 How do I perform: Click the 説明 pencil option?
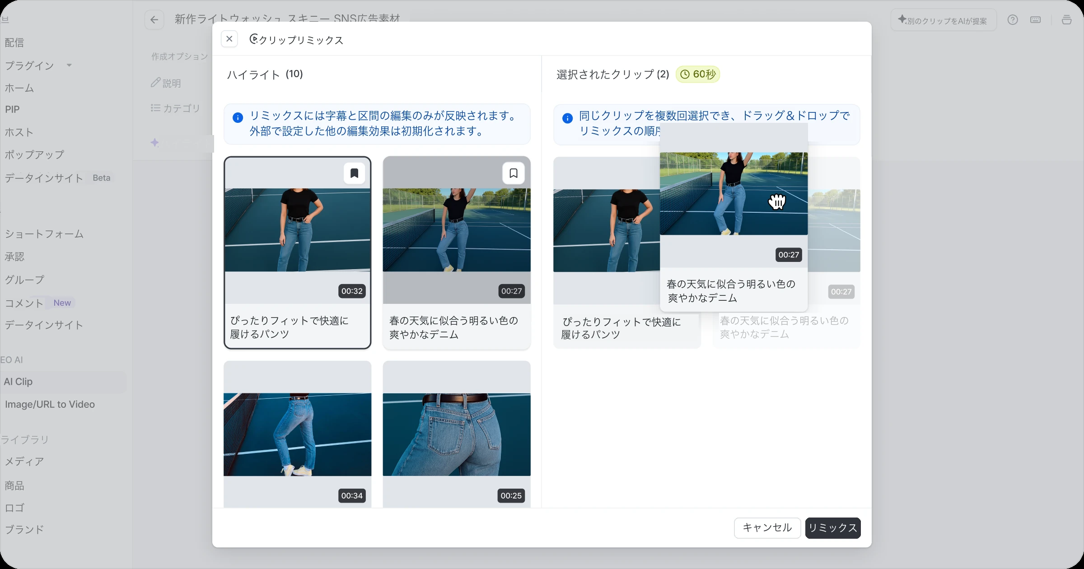[166, 83]
